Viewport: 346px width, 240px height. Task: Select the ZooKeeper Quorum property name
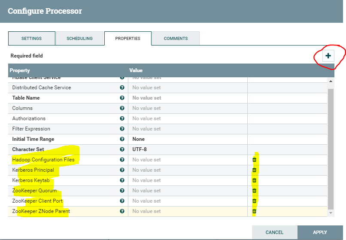tap(34, 191)
